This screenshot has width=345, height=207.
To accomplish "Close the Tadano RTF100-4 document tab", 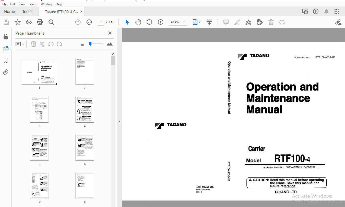I will click(81, 11).
